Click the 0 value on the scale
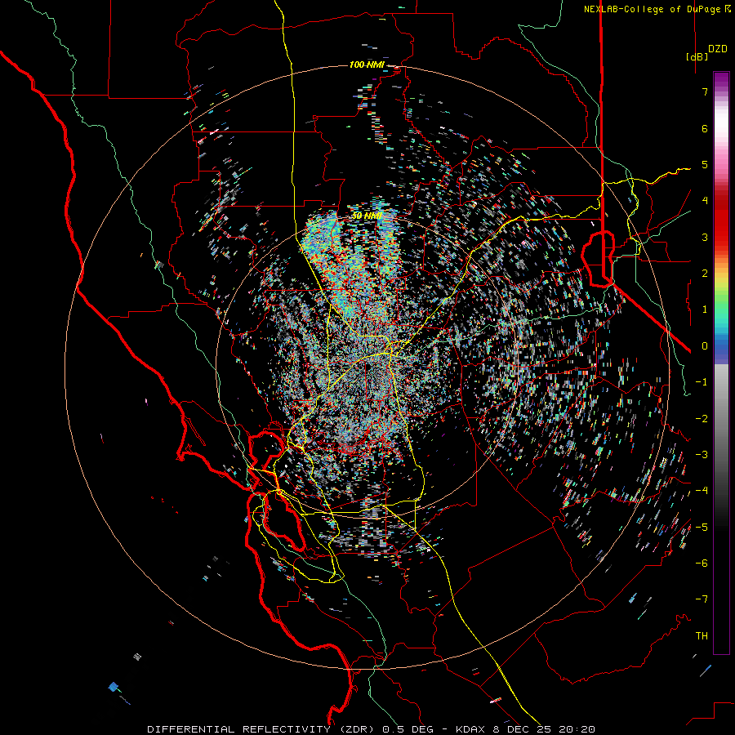 point(705,346)
